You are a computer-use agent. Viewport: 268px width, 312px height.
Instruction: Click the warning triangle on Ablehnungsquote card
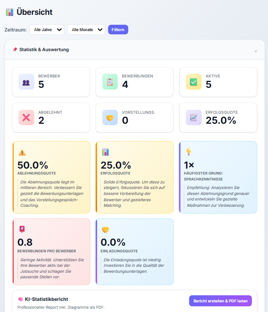pos(22,152)
